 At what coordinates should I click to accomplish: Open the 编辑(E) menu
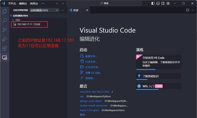(23, 3)
